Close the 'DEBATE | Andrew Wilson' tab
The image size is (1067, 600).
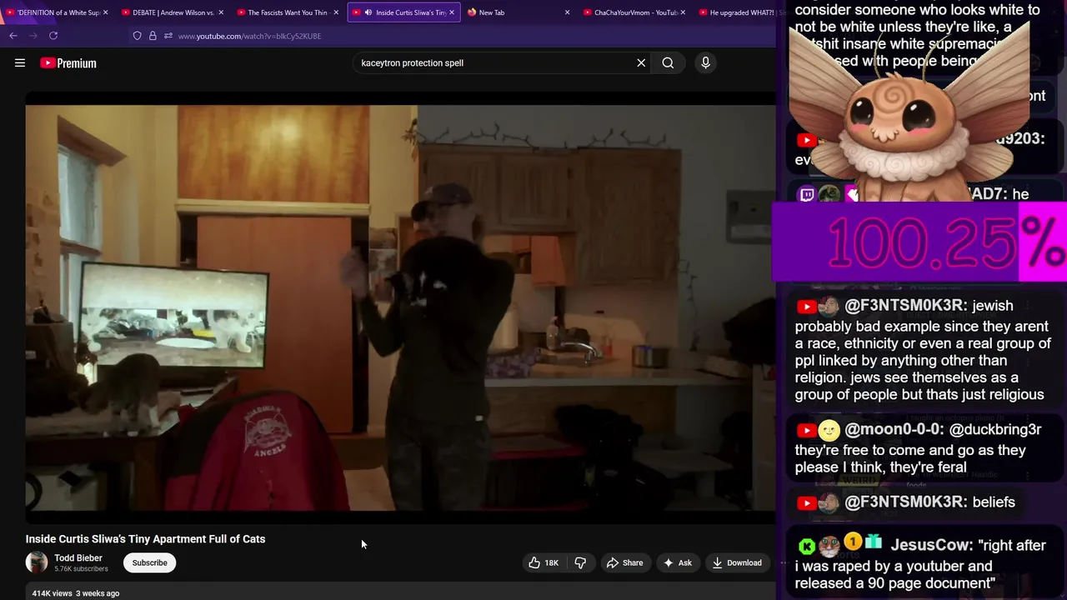click(x=220, y=12)
